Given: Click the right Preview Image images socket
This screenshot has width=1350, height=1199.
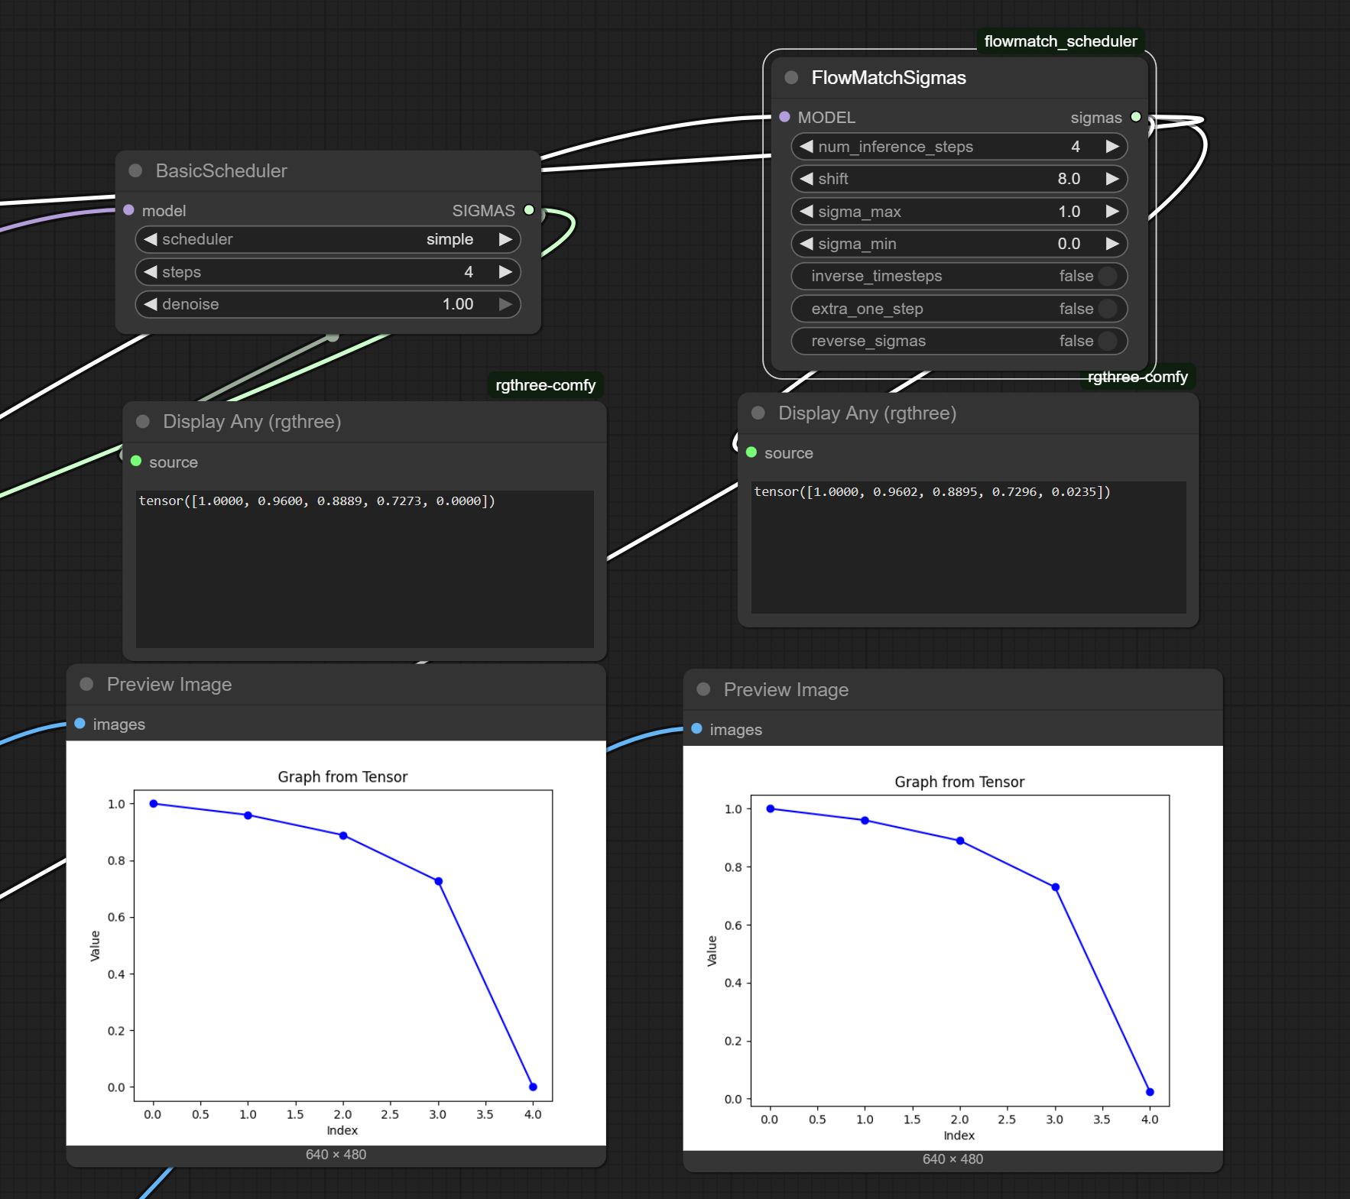Looking at the screenshot, I should (697, 729).
